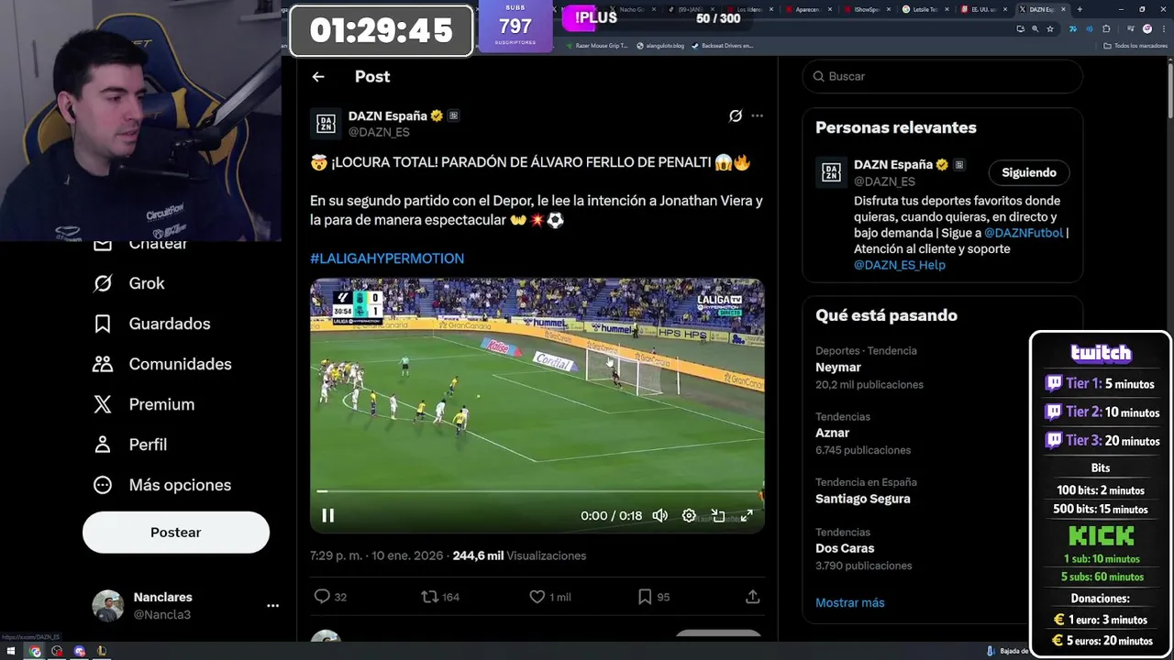
Task: Toggle picture-in-picture for the video
Action: coord(718,515)
